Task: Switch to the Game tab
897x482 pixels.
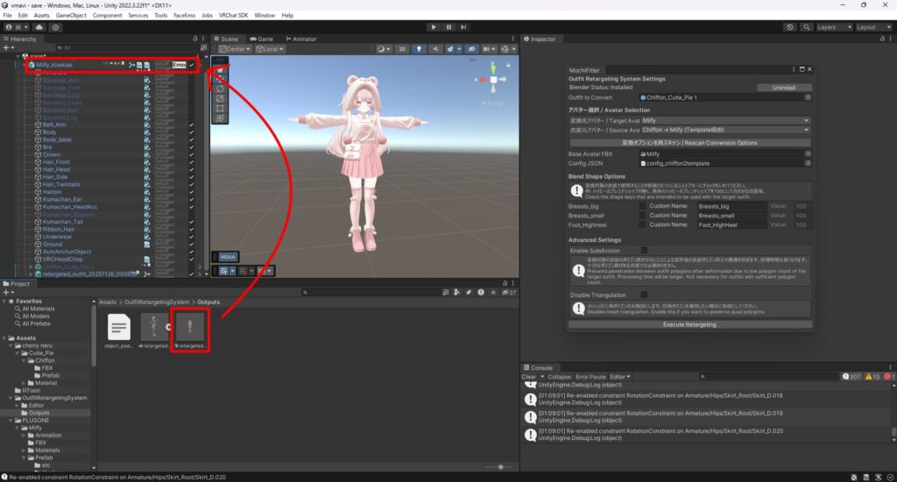Action: coord(261,39)
